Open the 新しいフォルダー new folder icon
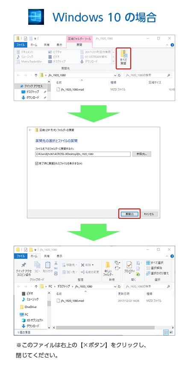The height and width of the screenshot is (366, 188). pyautogui.click(x=108, y=269)
